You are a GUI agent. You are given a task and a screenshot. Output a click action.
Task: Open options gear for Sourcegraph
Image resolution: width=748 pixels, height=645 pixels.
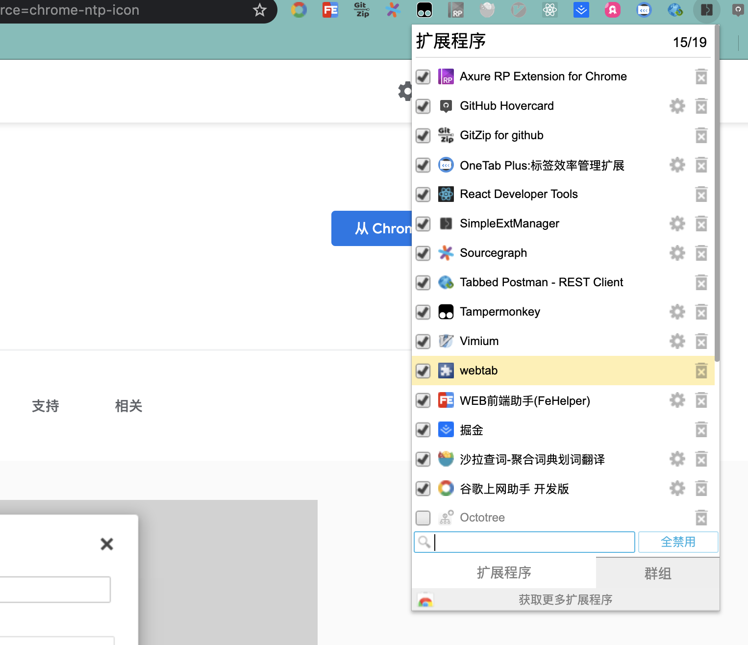pyautogui.click(x=677, y=253)
